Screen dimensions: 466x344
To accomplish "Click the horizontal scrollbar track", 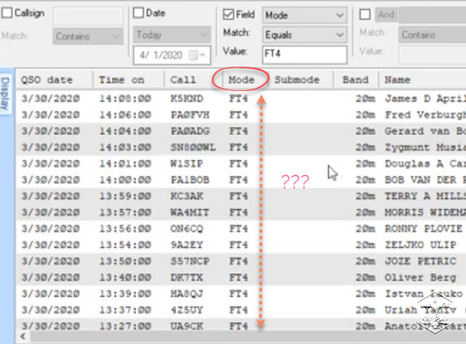I will click(247, 337).
